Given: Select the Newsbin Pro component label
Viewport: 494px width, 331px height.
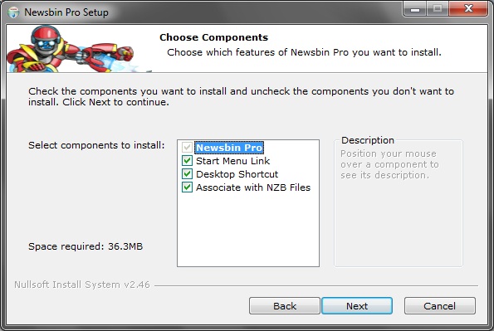Looking at the screenshot, I should [229, 148].
